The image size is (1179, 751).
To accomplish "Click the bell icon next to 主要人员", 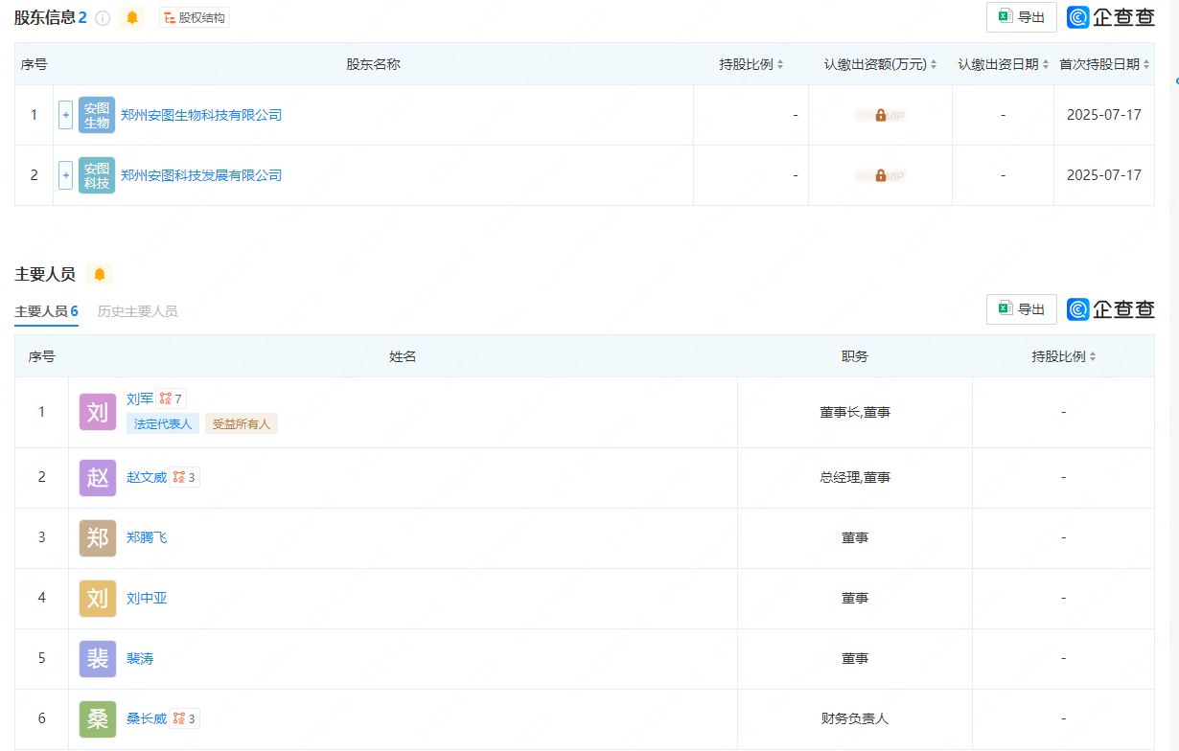I will pyautogui.click(x=100, y=274).
